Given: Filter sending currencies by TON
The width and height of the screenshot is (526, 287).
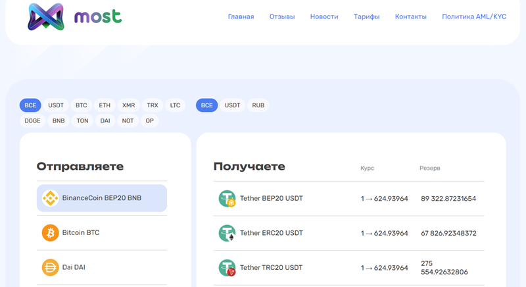Looking at the screenshot, I should pyautogui.click(x=83, y=121).
